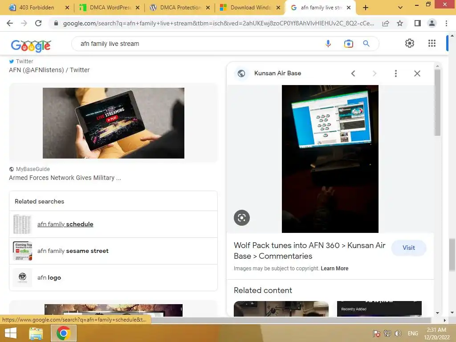The image size is (456, 342).
Task: Open the Recently Added related thumbnail
Action: (379, 309)
